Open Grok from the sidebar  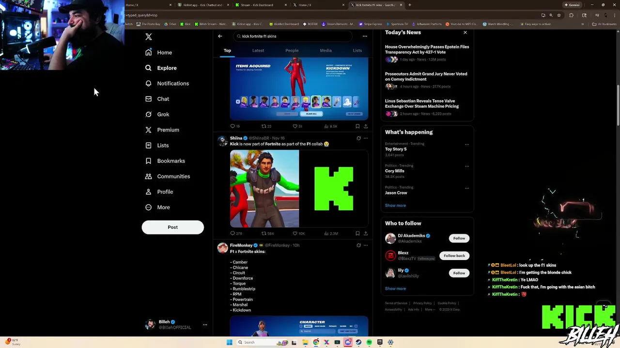[x=157, y=114]
